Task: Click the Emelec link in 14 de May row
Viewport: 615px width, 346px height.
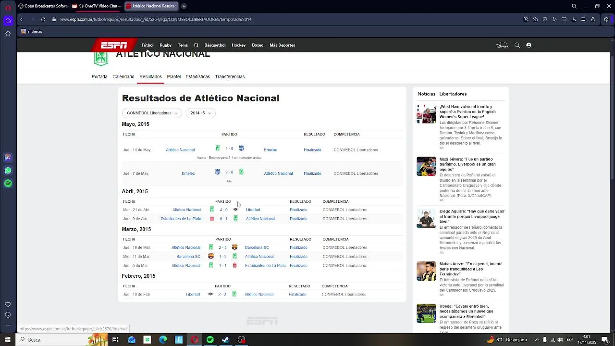Action: pos(271,150)
